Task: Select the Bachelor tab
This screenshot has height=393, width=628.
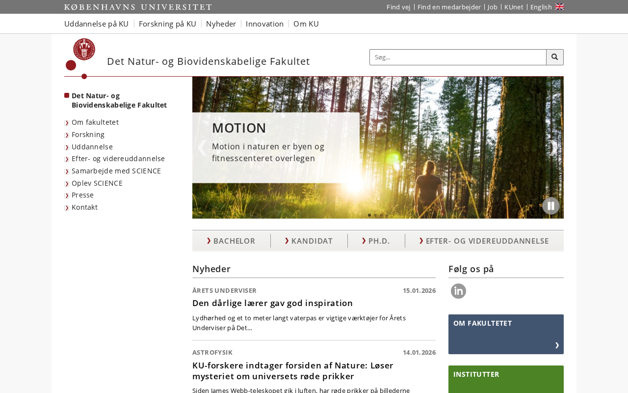Action: coord(231,241)
